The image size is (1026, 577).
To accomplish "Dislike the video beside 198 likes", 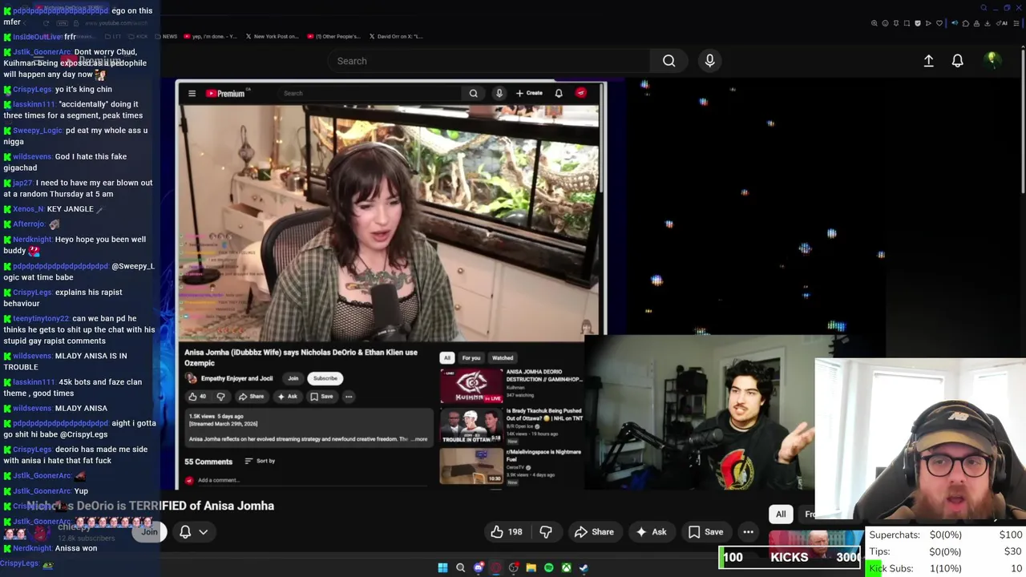I will point(546,531).
